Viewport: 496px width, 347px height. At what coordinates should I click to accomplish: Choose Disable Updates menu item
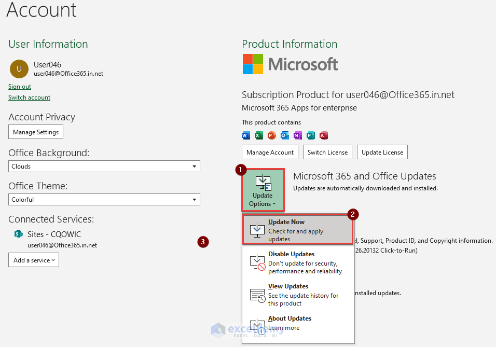click(x=298, y=262)
